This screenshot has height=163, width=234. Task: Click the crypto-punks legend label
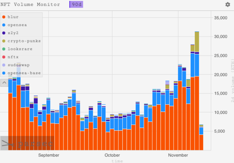pos(24,41)
